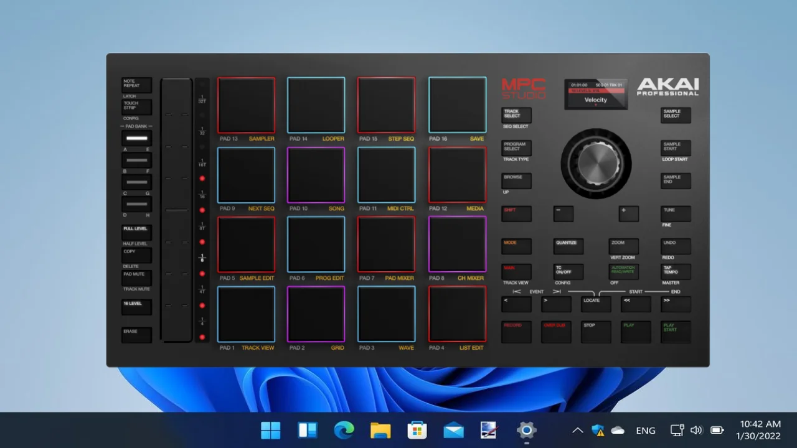Click the ERASE button
The image size is (797, 448).
coord(136,335)
